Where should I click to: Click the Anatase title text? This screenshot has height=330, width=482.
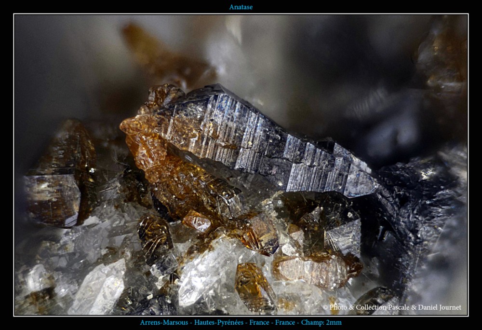[x=241, y=7]
